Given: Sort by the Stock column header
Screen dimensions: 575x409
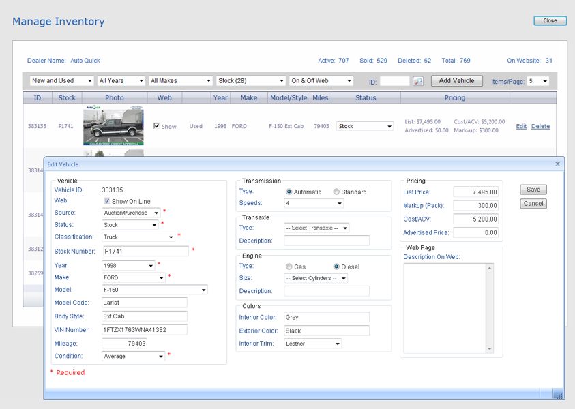Looking at the screenshot, I should point(67,97).
